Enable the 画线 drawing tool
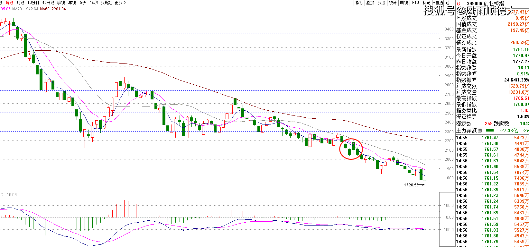Screen dimensions: 529x247 click(404, 3)
